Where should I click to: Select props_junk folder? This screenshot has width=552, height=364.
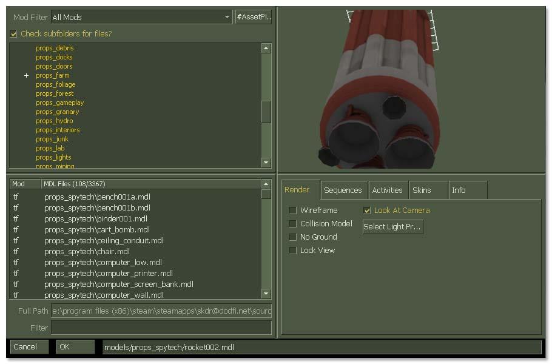click(52, 139)
